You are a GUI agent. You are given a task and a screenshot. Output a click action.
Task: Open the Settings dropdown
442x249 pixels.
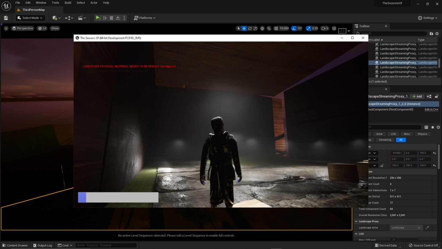(428, 18)
